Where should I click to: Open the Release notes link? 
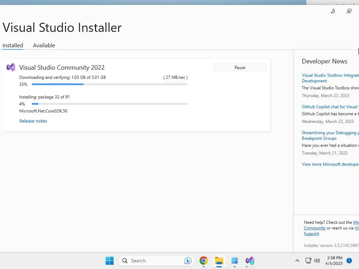(33, 121)
